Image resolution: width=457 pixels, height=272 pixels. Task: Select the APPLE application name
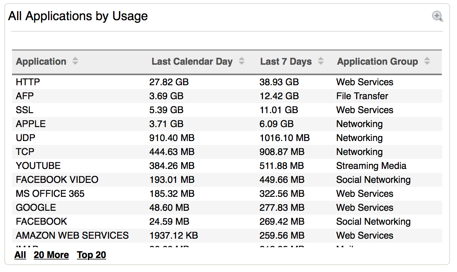[31, 124]
